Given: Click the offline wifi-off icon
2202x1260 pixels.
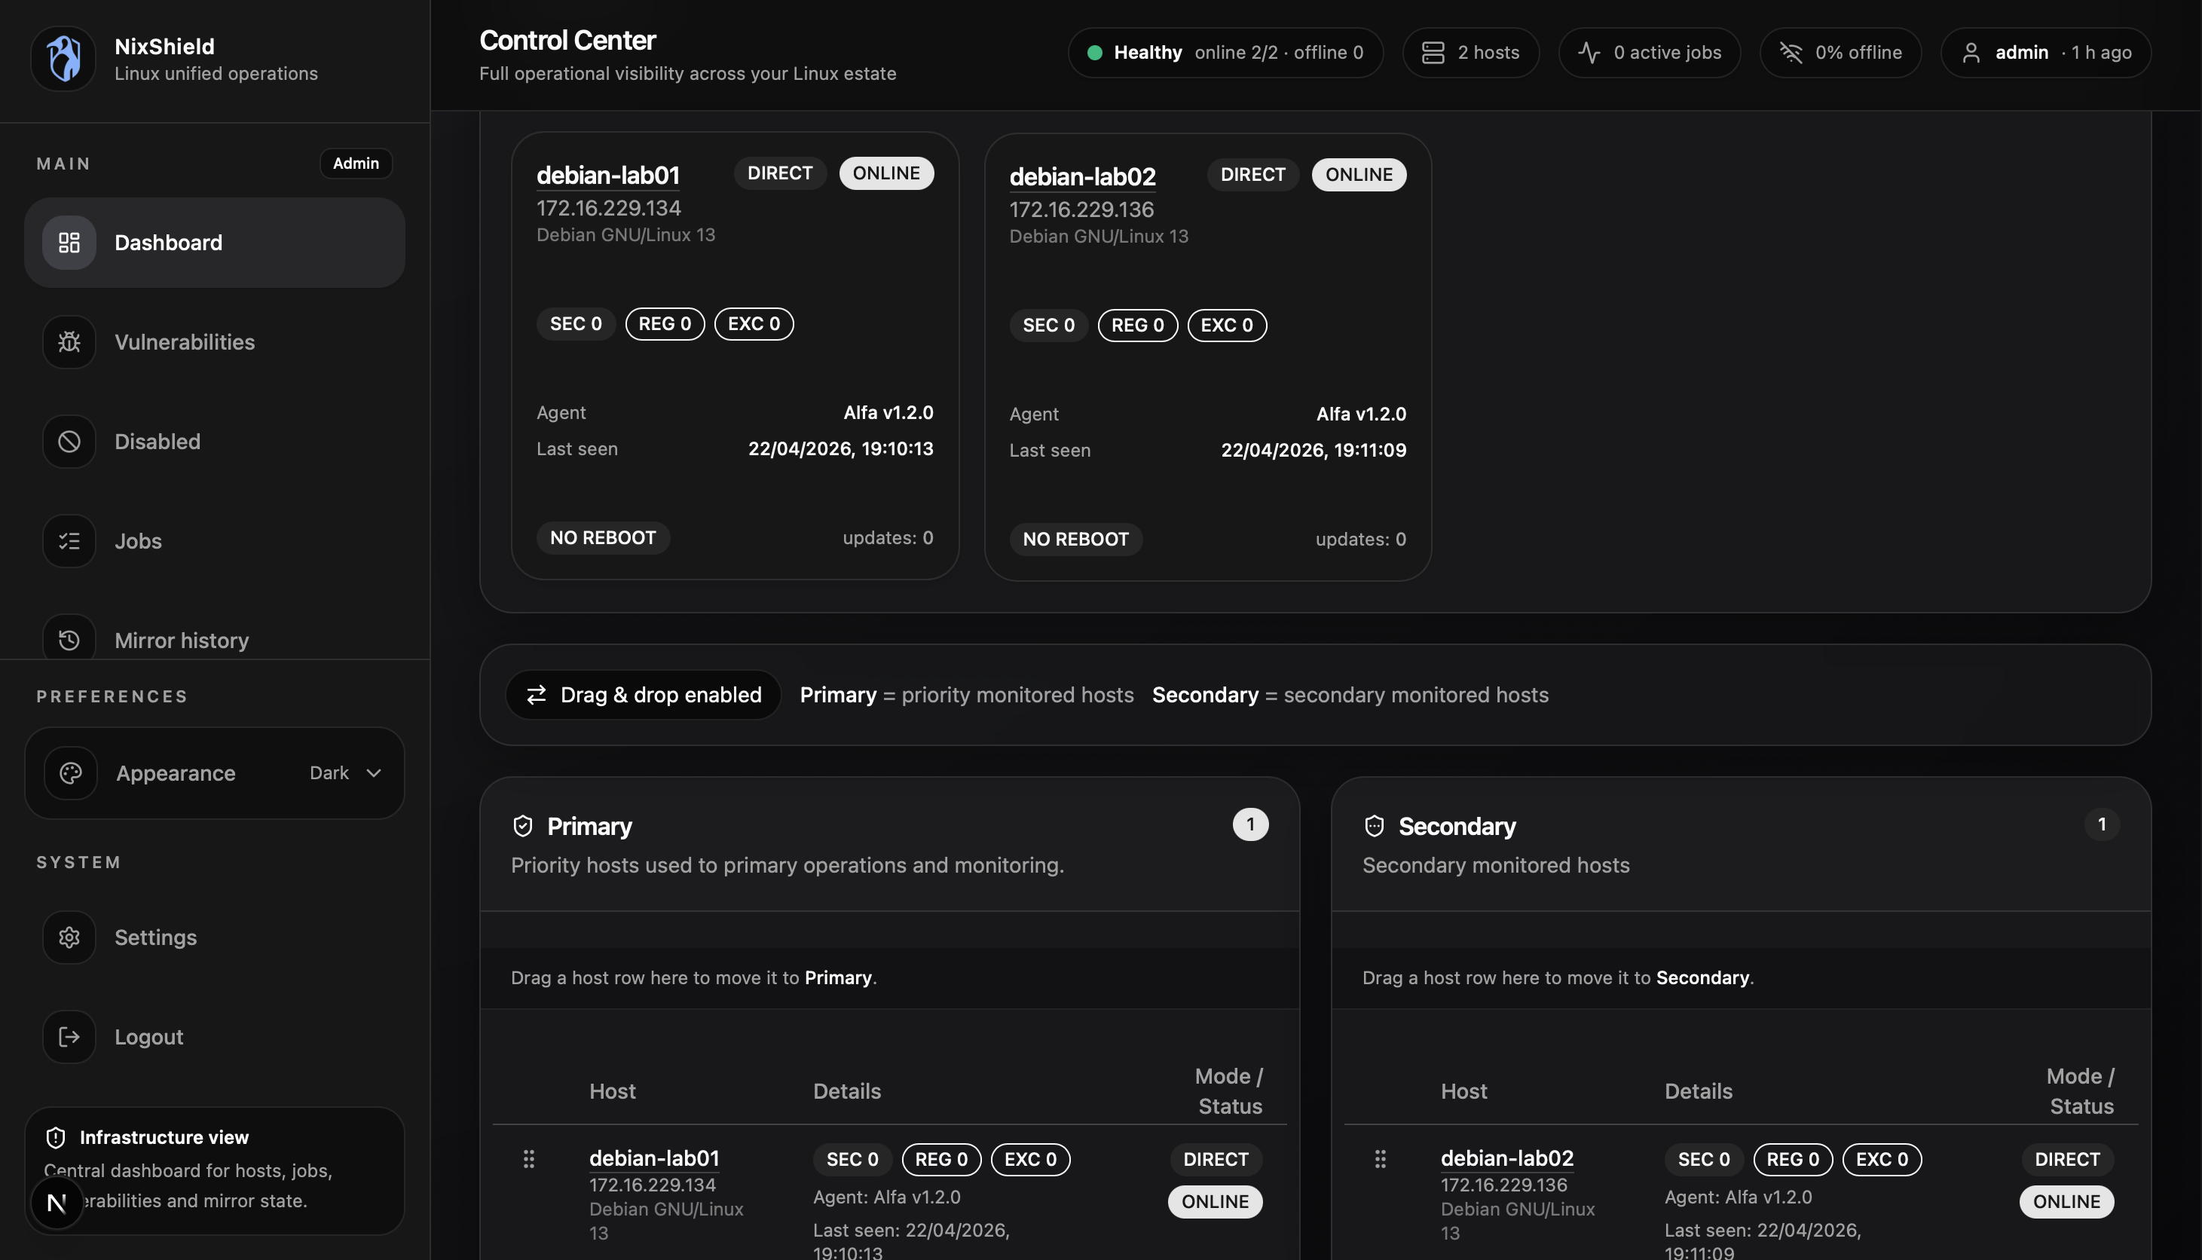Looking at the screenshot, I should pos(1790,53).
